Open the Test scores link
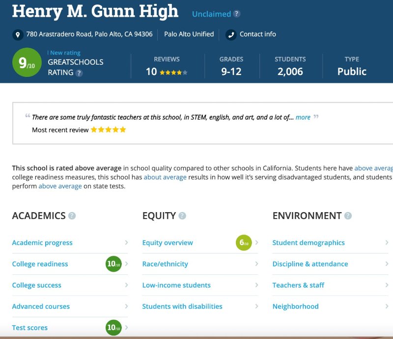The width and height of the screenshot is (393, 339). pos(30,328)
